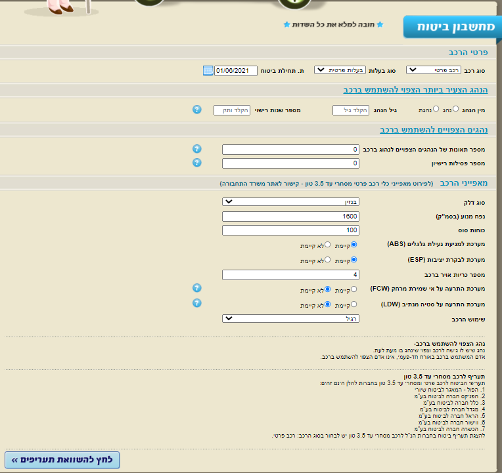The width and height of the screenshot is (502, 473).
Task: Select male driver (נהג) radio button
Action: coord(455,109)
